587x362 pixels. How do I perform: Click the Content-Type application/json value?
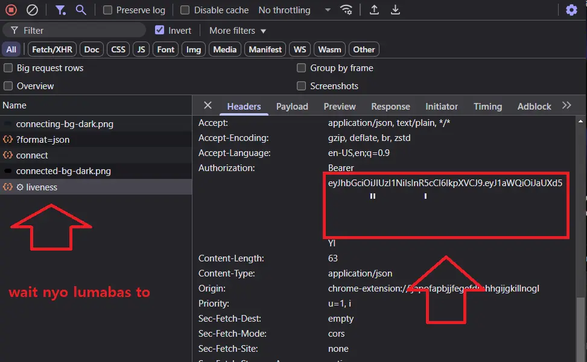360,273
